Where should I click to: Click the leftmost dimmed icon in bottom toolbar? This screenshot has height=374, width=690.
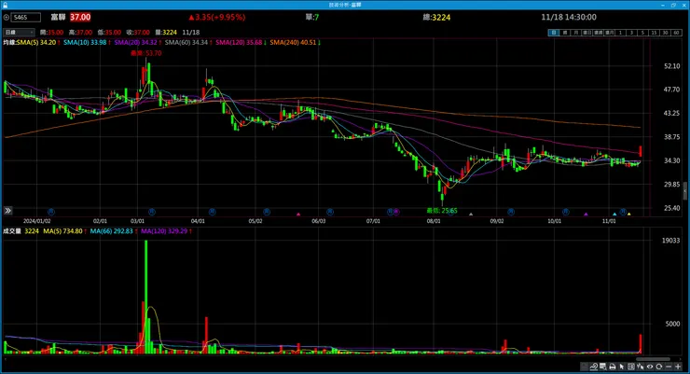point(585,367)
